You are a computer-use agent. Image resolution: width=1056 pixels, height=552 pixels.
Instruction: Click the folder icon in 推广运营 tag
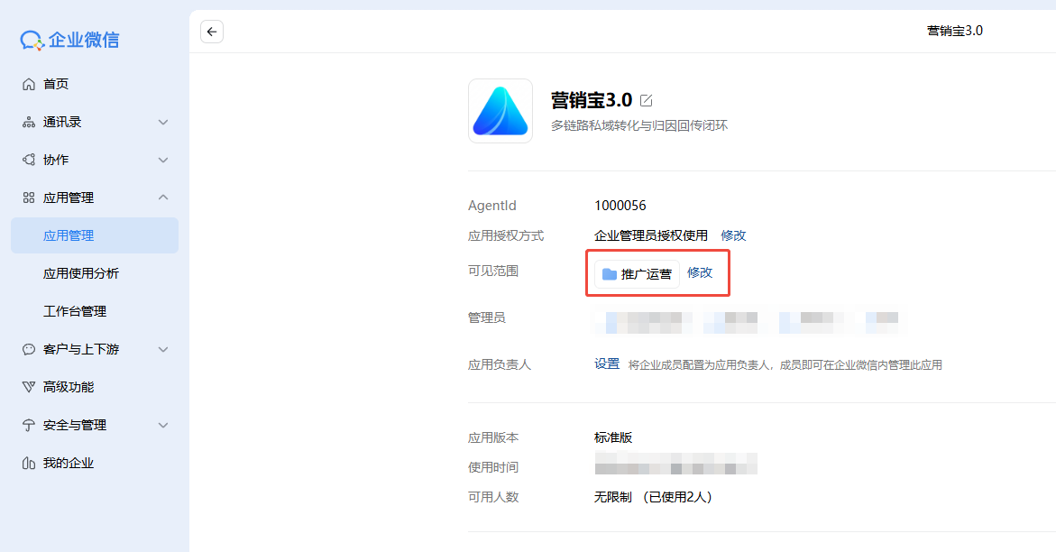(x=609, y=273)
